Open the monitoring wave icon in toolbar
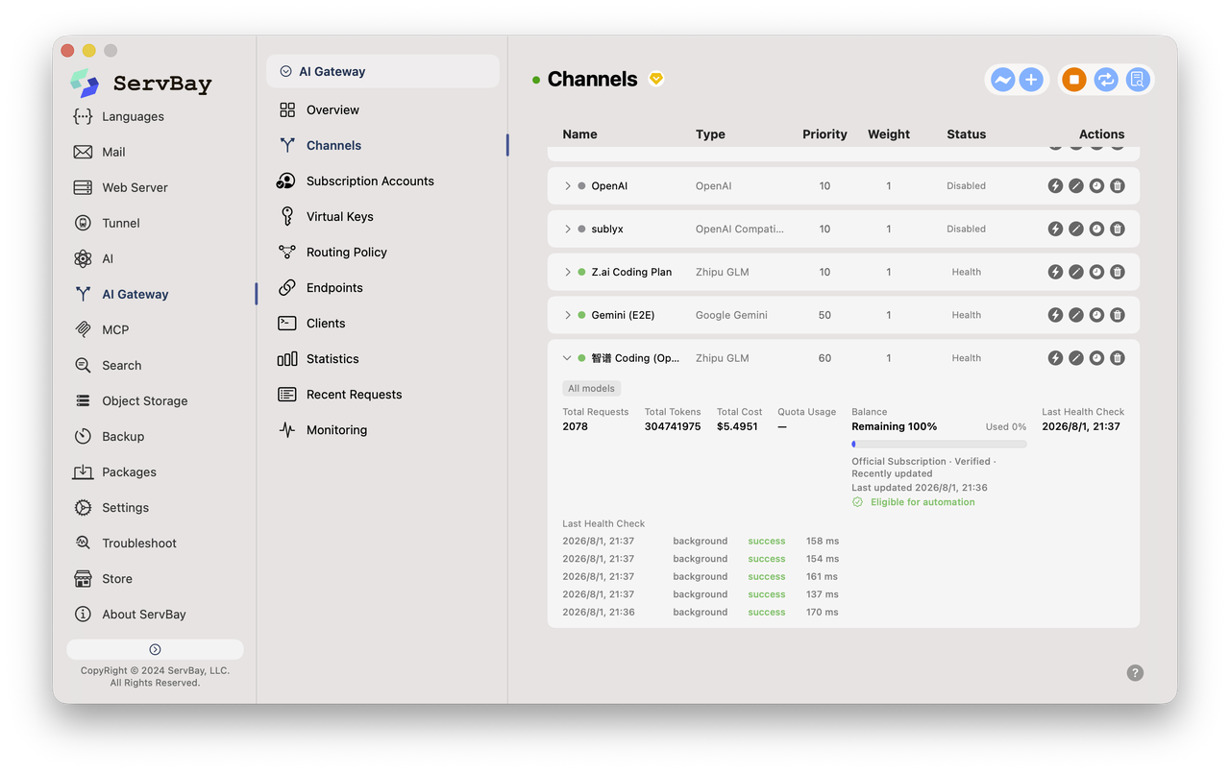This screenshot has width=1230, height=773. coord(1002,80)
